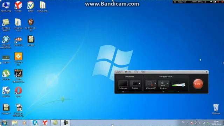
Task: Open the system tray volume icon
Action: click(x=199, y=123)
